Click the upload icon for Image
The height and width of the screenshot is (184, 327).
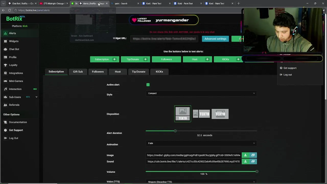245,155
